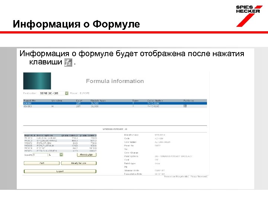
Task: Click the Formulation Date label
Action: 133,174
